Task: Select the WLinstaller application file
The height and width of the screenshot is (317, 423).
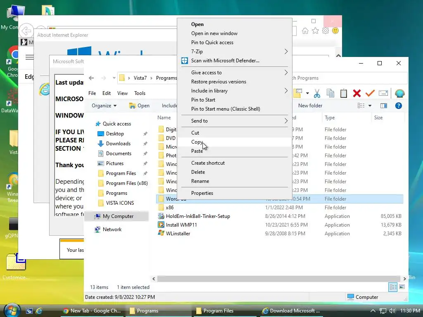Action: pyautogui.click(x=178, y=234)
